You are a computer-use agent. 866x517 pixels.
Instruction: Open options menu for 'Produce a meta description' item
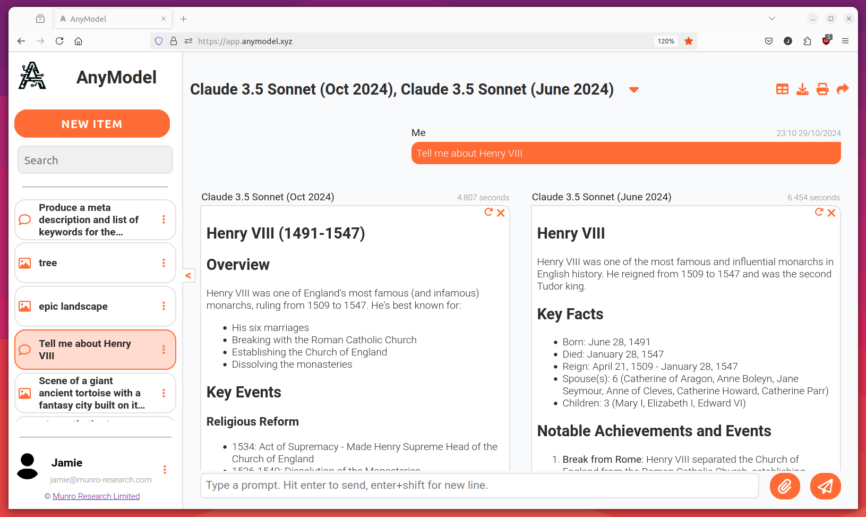pos(164,219)
